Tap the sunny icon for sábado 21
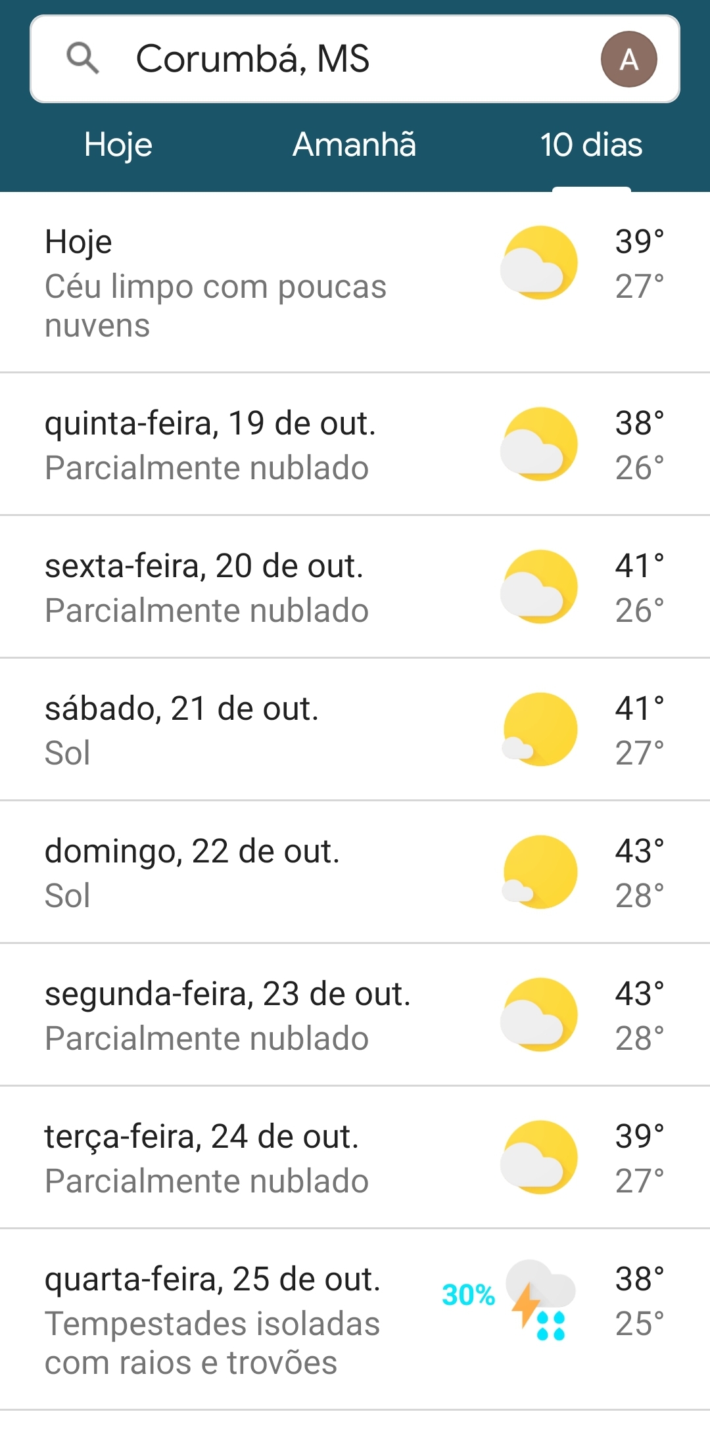710x1437 pixels. click(539, 730)
